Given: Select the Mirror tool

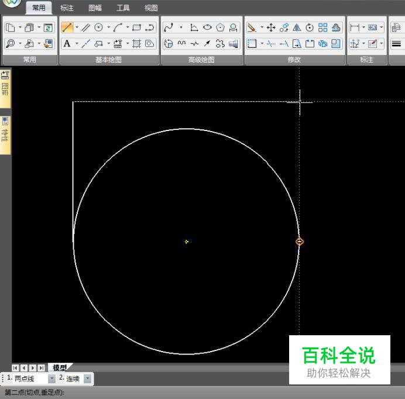Looking at the screenshot, I should coord(297,27).
